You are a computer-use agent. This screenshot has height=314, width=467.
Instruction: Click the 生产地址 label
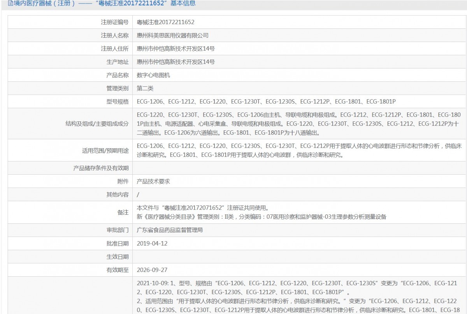point(118,62)
